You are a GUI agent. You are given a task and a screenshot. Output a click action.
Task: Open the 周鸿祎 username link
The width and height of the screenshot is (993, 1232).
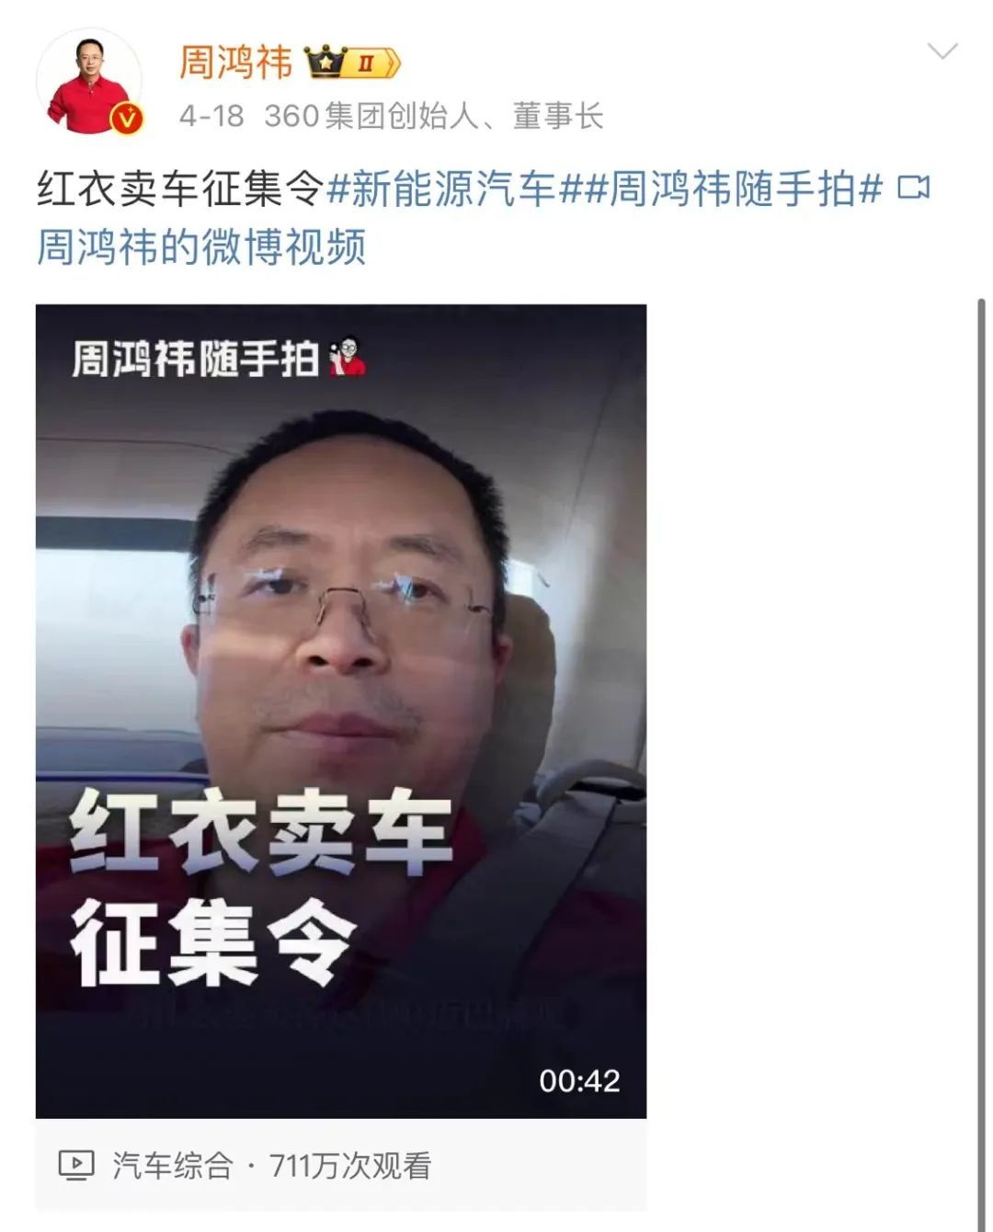(235, 63)
